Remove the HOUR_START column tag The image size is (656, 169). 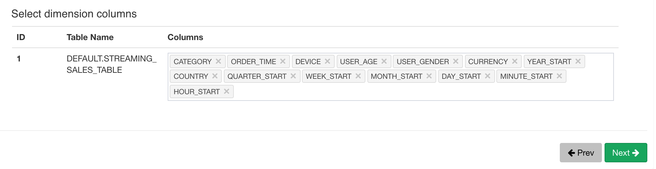(226, 92)
